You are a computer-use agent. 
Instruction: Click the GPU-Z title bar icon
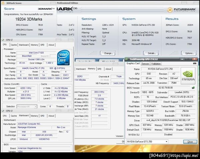click(x=127, y=59)
